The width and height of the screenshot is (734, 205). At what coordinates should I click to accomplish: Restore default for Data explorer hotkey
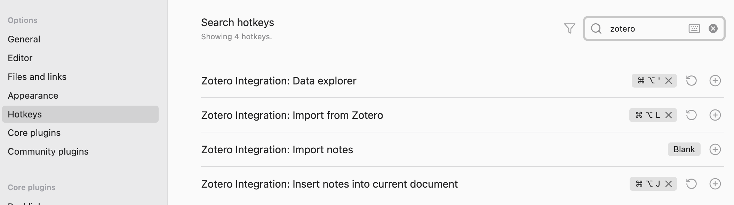tap(691, 81)
